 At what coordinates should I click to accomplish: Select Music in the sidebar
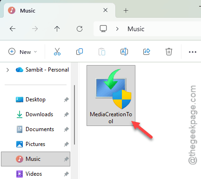coord(35,159)
